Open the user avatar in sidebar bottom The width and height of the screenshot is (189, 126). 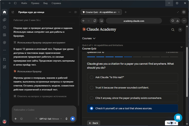point(5,121)
